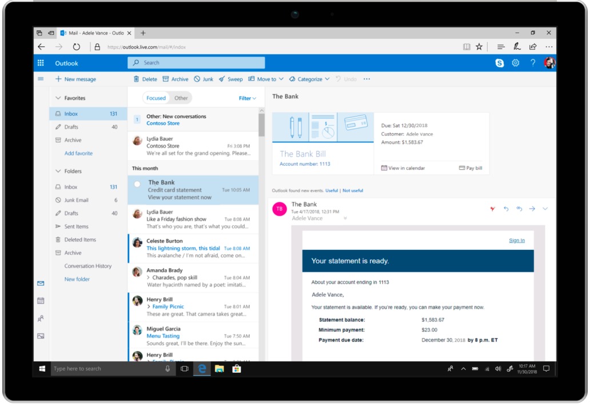The image size is (590, 406).
Task: Select The Bank message circle checkbox
Action: point(137,184)
